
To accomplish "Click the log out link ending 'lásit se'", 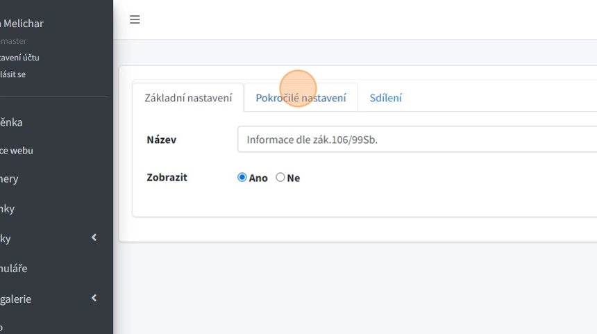I will [x=13, y=74].
